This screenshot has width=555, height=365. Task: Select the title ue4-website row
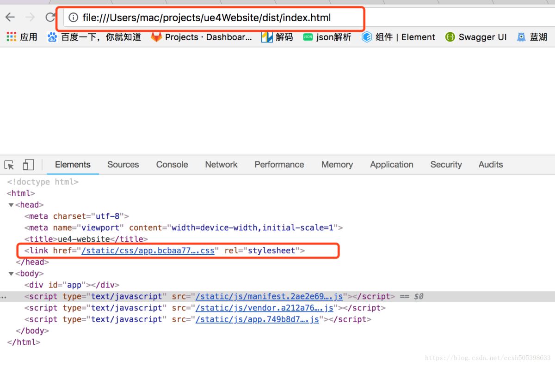pos(86,239)
